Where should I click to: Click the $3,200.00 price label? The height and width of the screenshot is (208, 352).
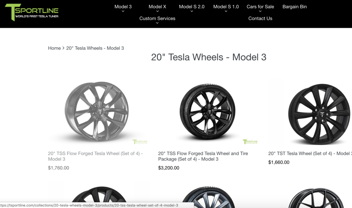168,168
